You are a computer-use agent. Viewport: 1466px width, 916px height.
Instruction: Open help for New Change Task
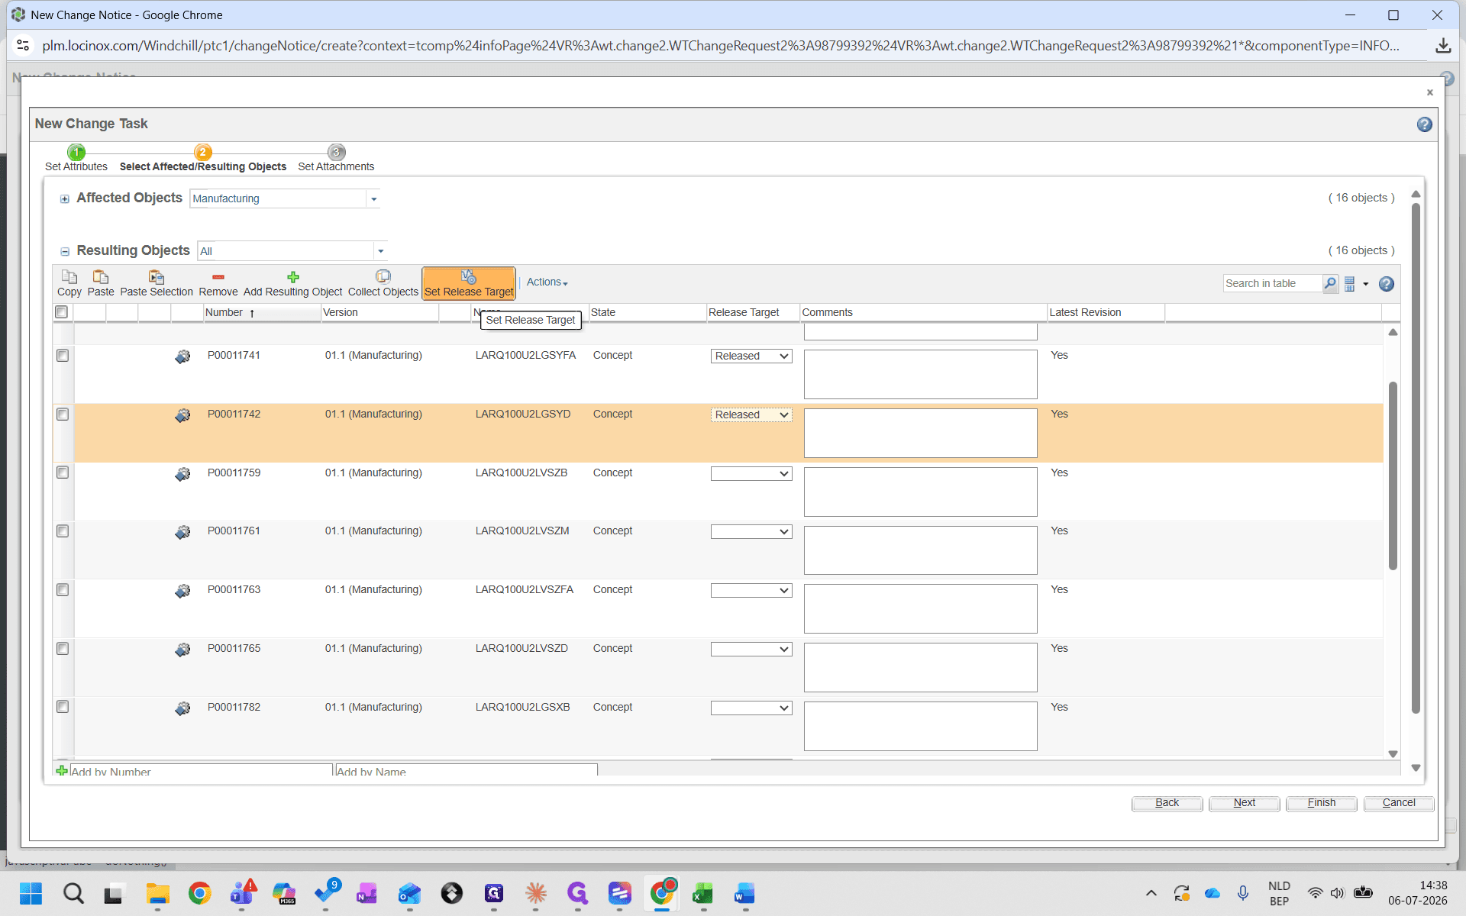[1425, 124]
